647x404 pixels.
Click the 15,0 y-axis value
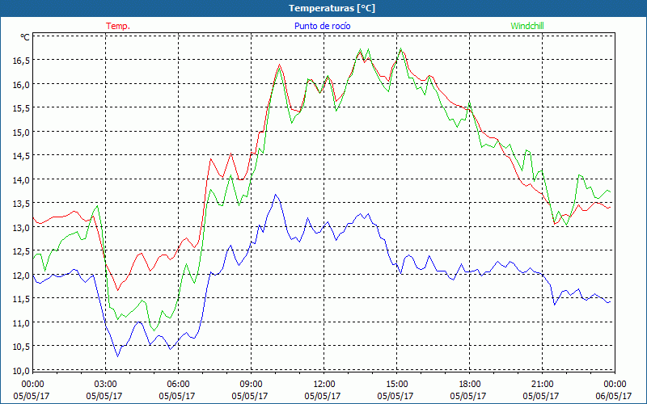pos(21,133)
